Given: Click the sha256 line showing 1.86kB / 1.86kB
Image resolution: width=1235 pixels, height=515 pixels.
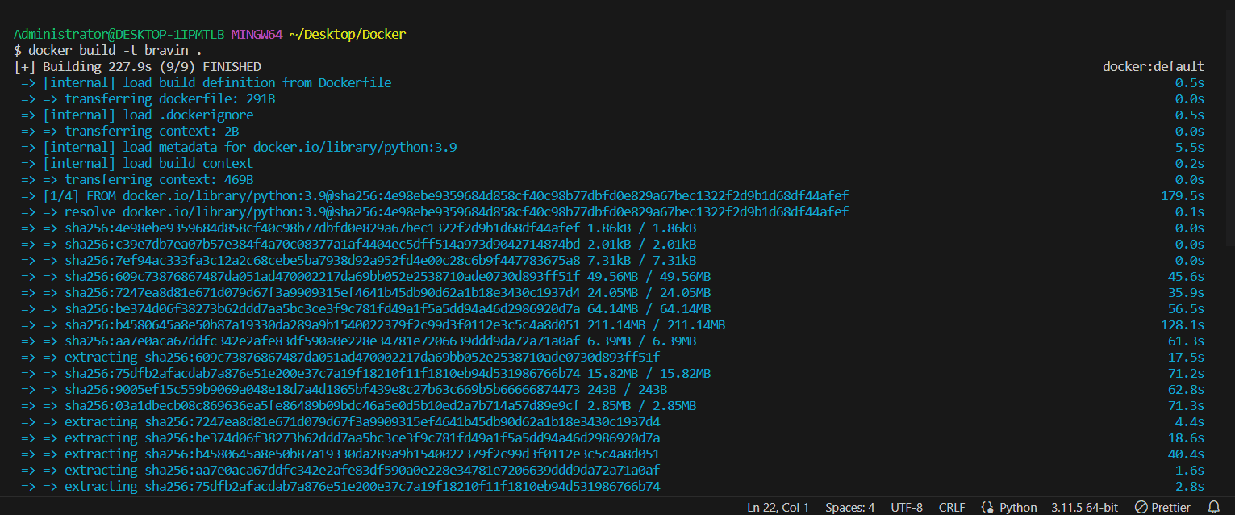Looking at the screenshot, I should (359, 228).
